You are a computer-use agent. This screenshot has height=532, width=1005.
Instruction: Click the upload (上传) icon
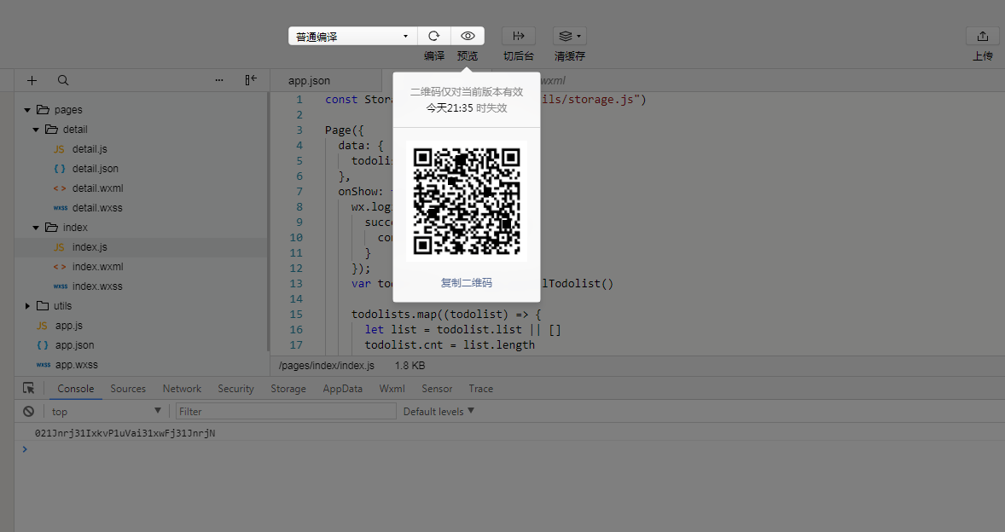click(x=983, y=36)
